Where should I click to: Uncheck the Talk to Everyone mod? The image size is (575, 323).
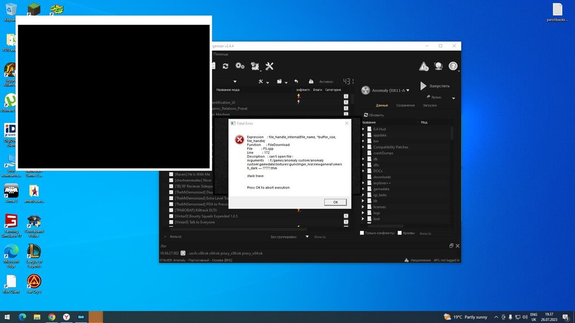pos(171,222)
